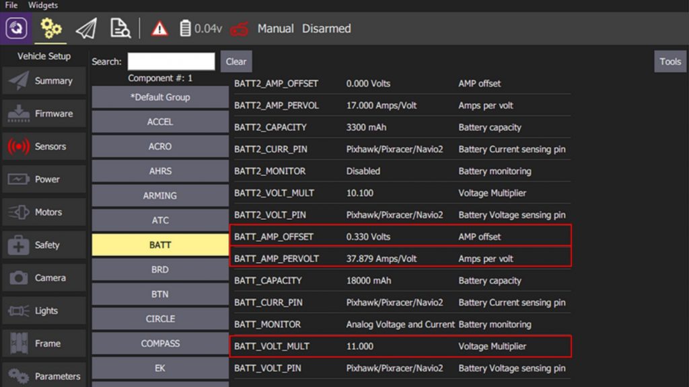Select the BRD parameter group
689x387 pixels.
(x=160, y=269)
